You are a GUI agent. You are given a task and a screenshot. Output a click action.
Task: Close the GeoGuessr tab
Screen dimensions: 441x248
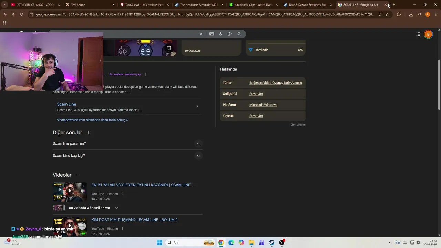(168, 5)
